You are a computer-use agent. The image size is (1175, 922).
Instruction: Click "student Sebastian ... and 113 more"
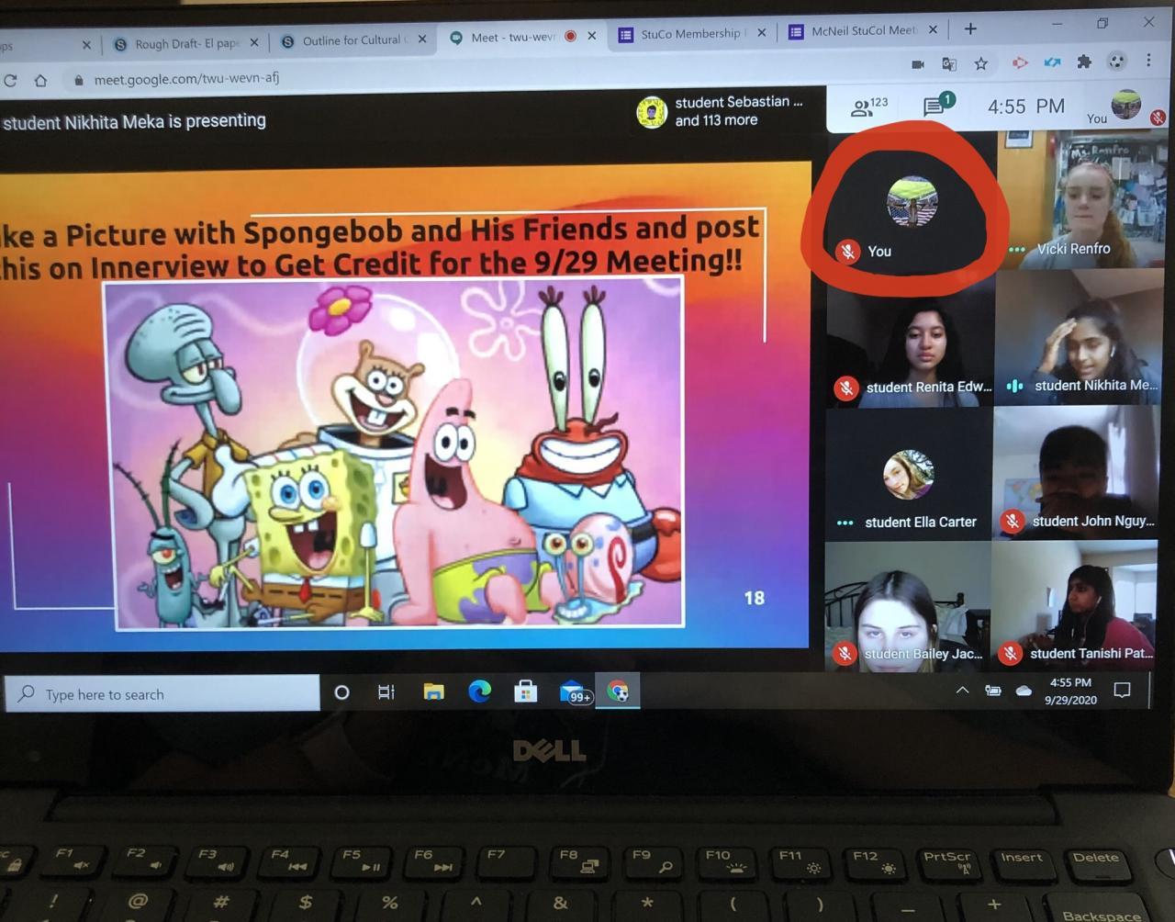[x=738, y=111]
